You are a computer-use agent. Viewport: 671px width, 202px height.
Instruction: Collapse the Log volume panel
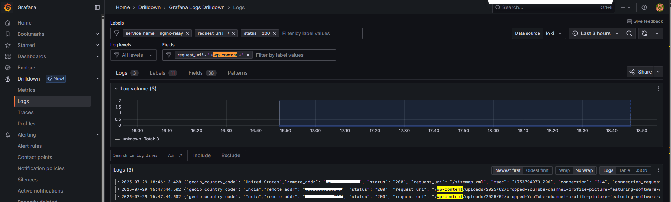[x=116, y=89]
